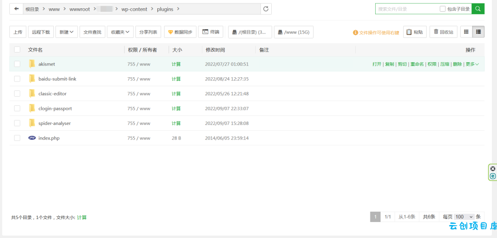This screenshot has height=238, width=497.
Task: Switch to list view layout
Action: click(x=479, y=32)
